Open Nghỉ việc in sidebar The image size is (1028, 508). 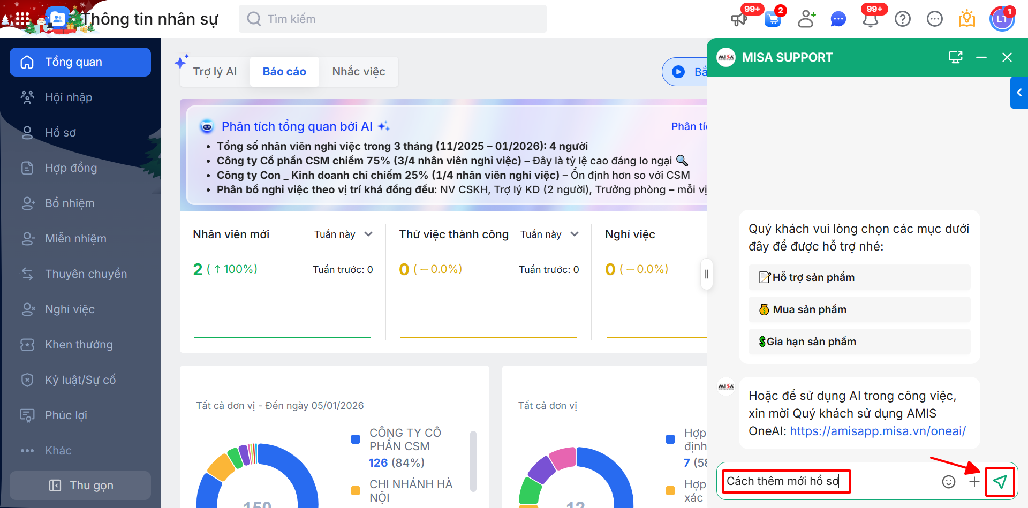(80, 309)
